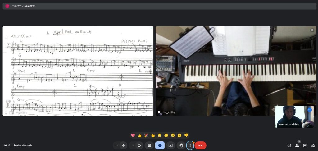Send the sparkling heart reaction
Viewport: 318px width, 151px height.
pyautogui.click(x=133, y=136)
